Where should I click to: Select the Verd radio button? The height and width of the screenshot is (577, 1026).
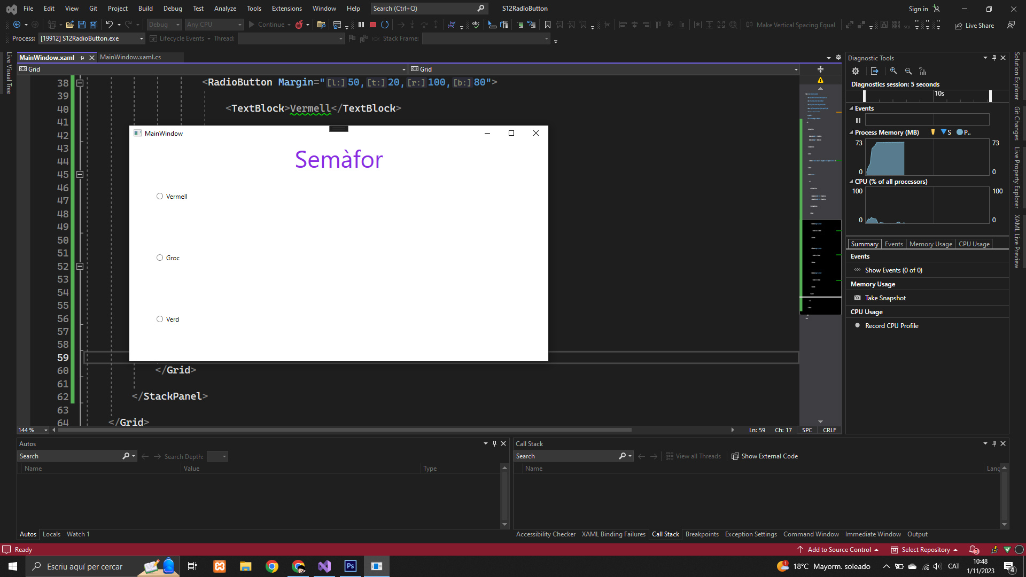pyautogui.click(x=160, y=319)
